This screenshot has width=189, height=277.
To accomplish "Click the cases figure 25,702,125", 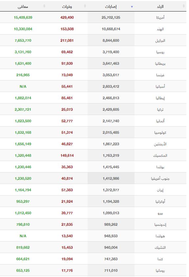I will (111, 17).
